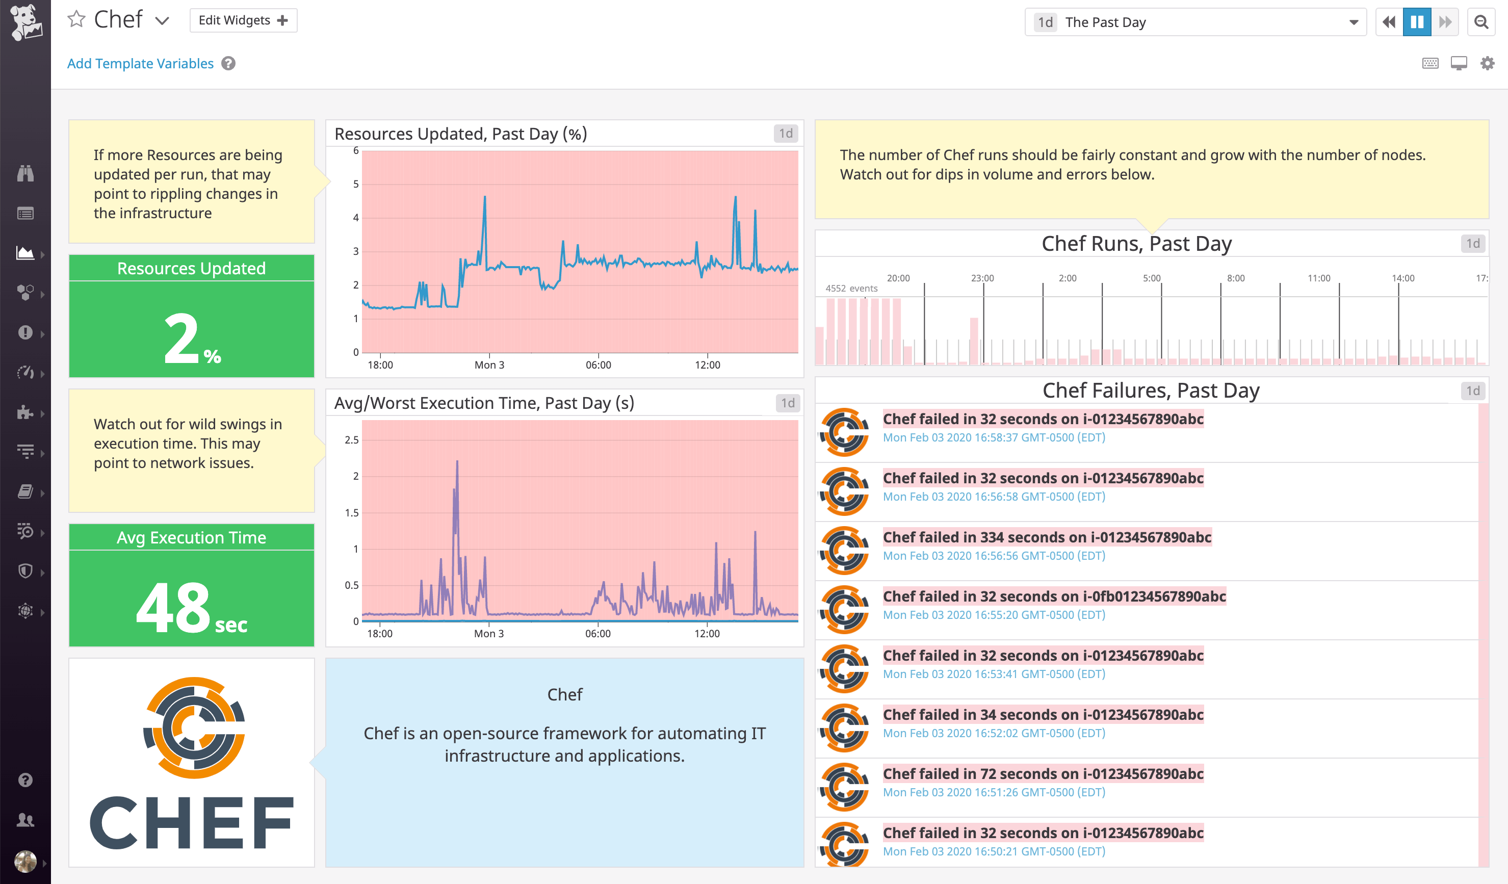
Task: Click the Add Template Variables link
Action: tap(140, 63)
